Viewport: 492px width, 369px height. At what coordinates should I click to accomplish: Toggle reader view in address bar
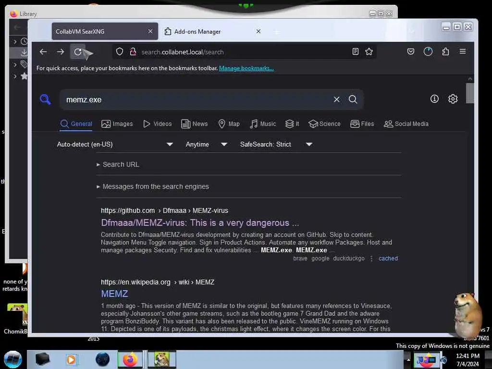[x=355, y=52]
